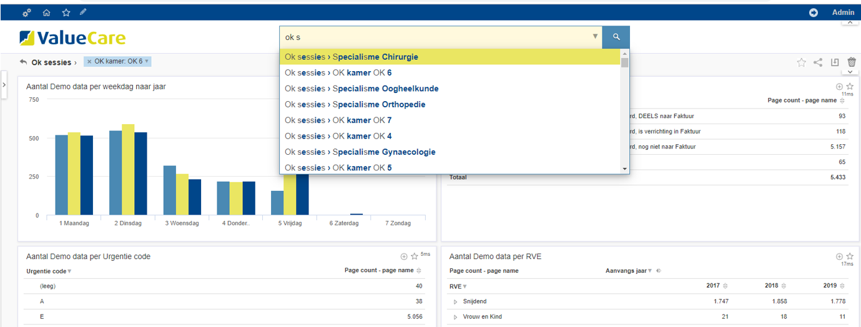Click the Ok sessies breadcrumb

pos(51,62)
